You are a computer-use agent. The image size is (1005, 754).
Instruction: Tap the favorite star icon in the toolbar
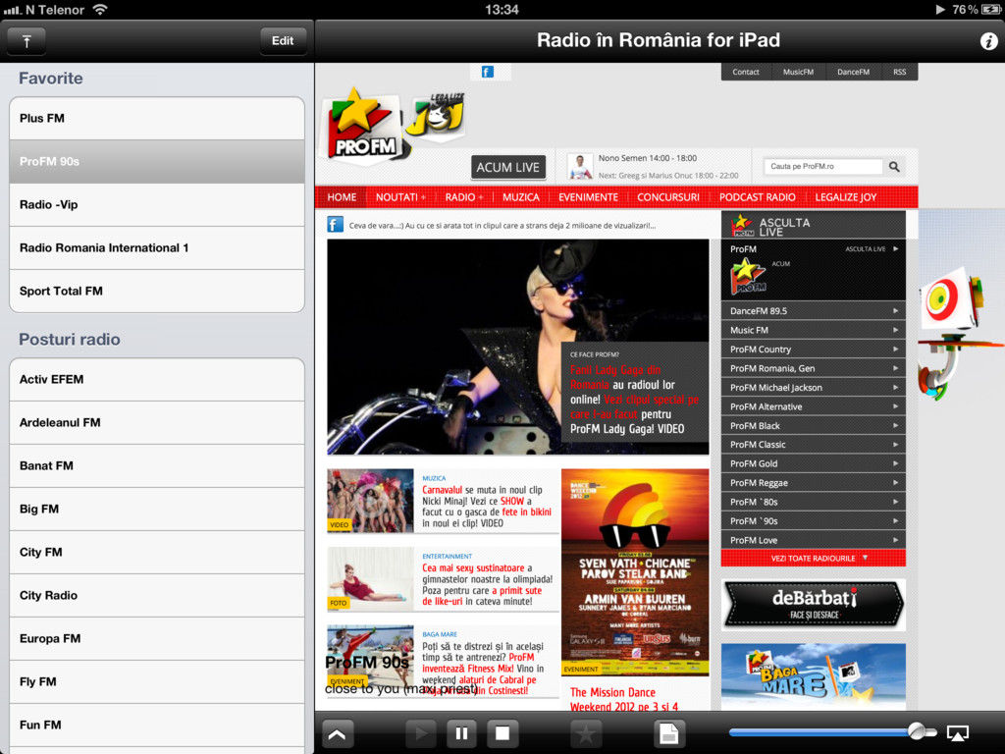click(586, 732)
